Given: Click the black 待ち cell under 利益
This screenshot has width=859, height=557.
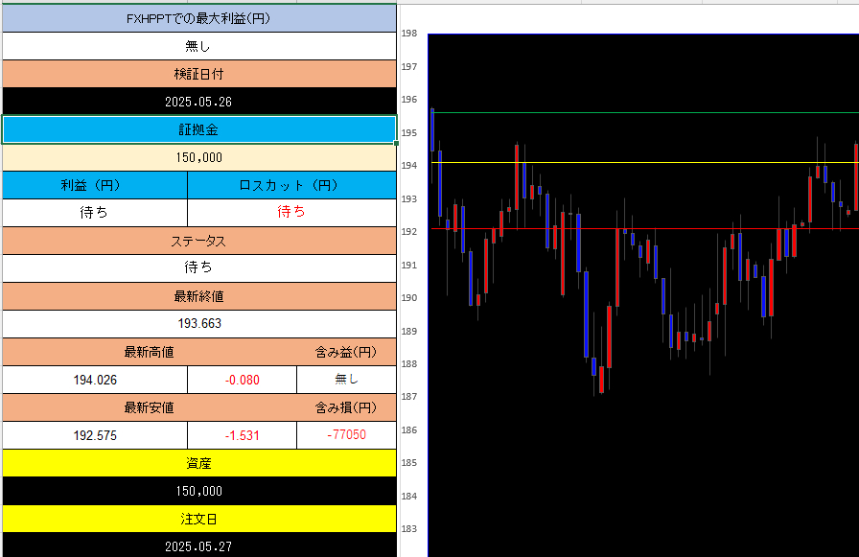Looking at the screenshot, I should tap(95, 213).
